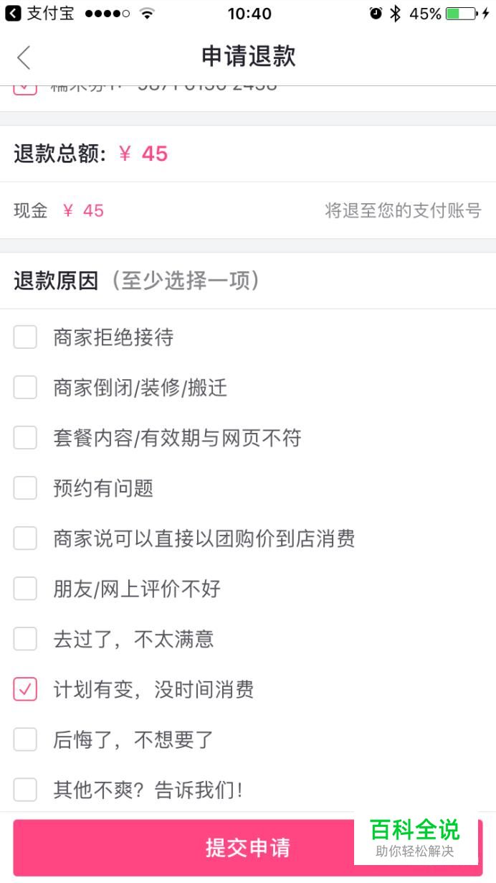Check '商家说可以直接以团购价到店消费' box
Viewport: 496px width, 883px height.
(25, 538)
